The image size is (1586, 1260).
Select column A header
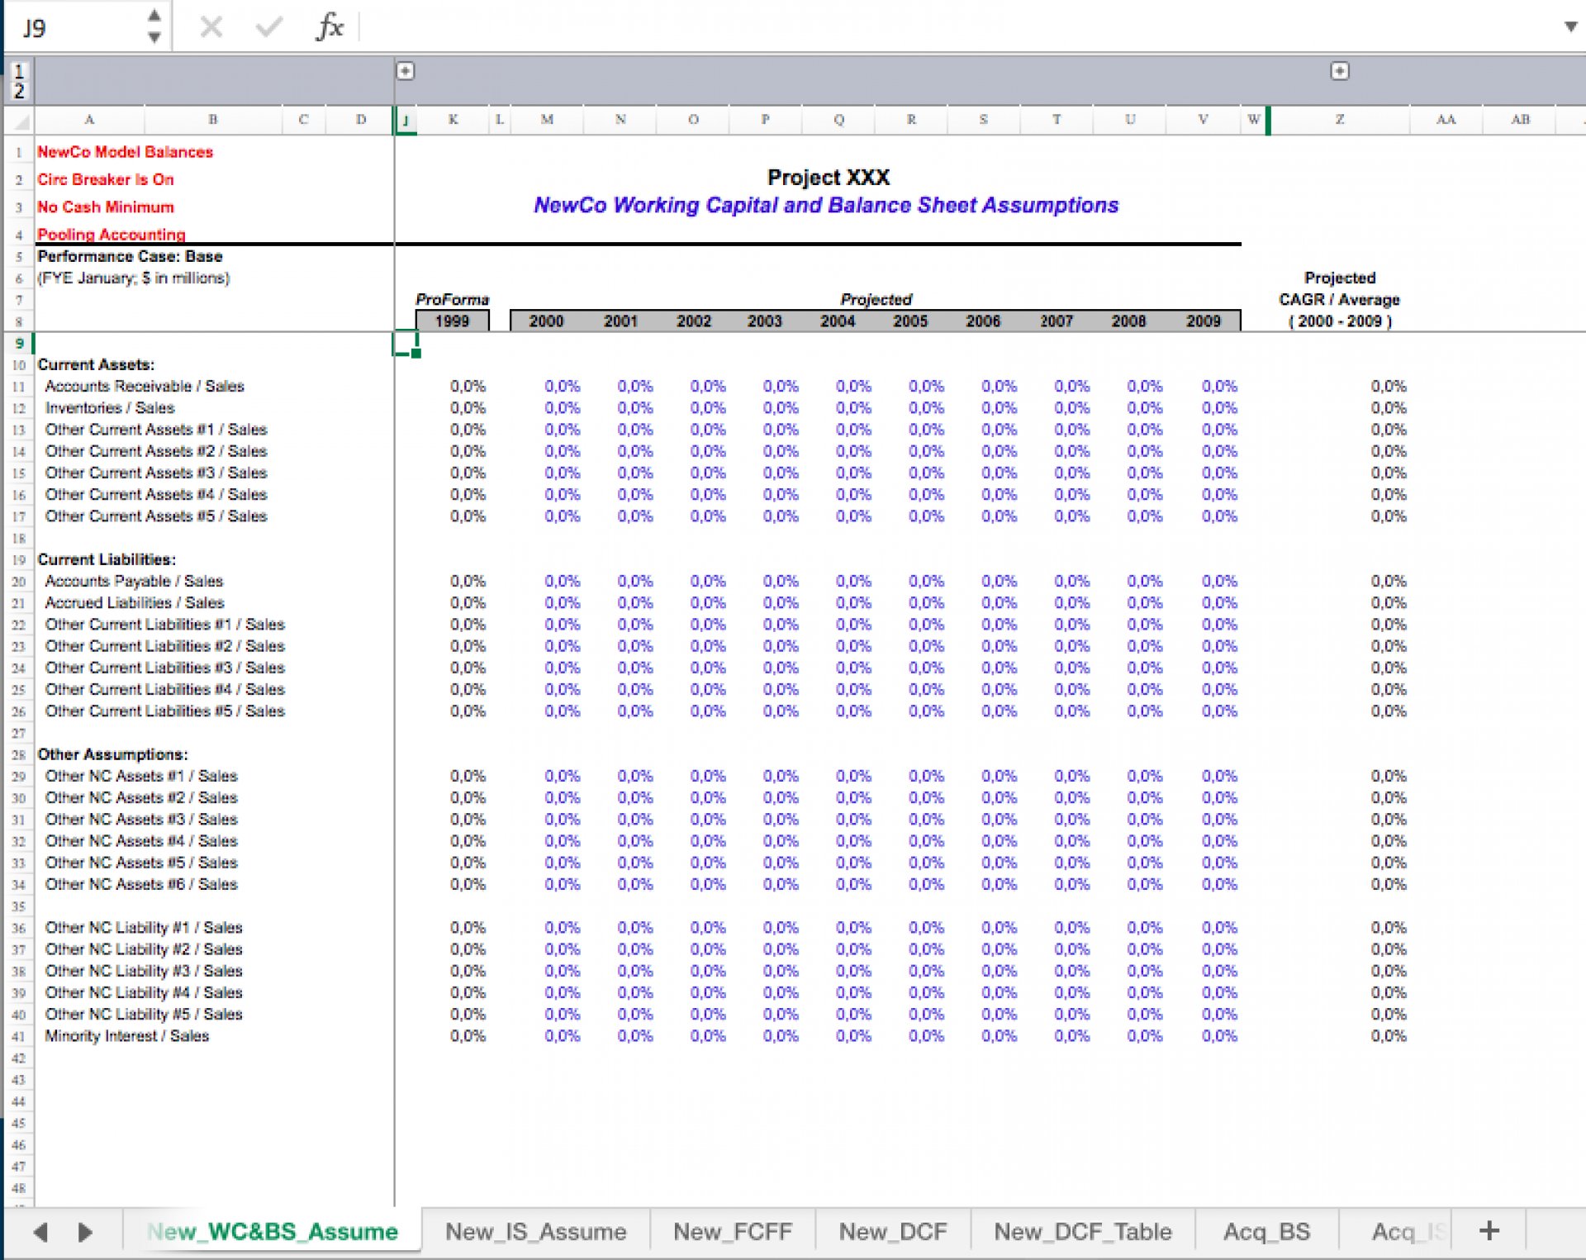pos(89,120)
